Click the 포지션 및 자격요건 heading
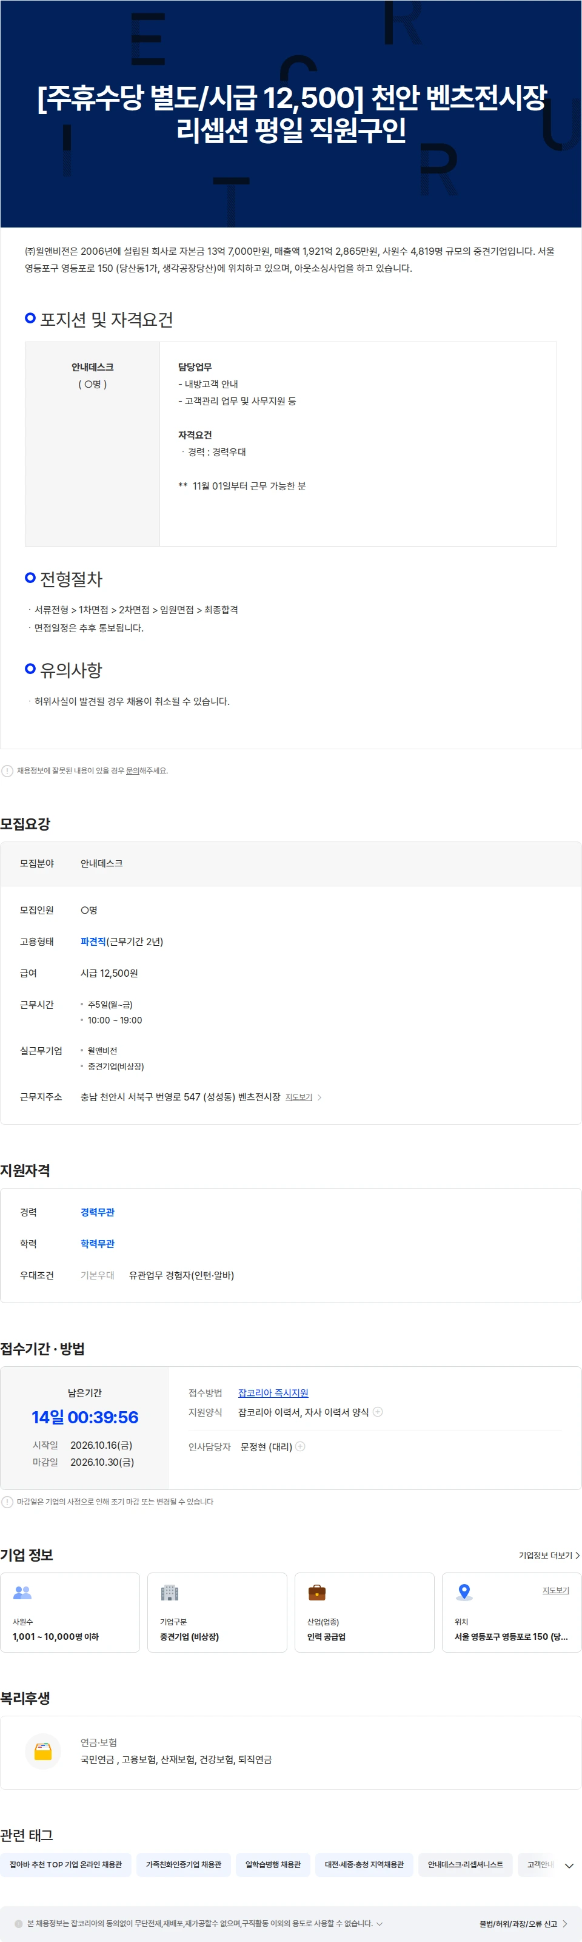Image resolution: width=582 pixels, height=1942 pixels. point(106,320)
